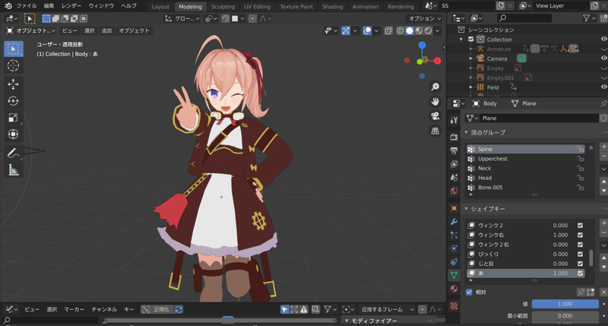This screenshot has height=326, width=608.
Task: Open the object mode dropdown
Action: 30,30
